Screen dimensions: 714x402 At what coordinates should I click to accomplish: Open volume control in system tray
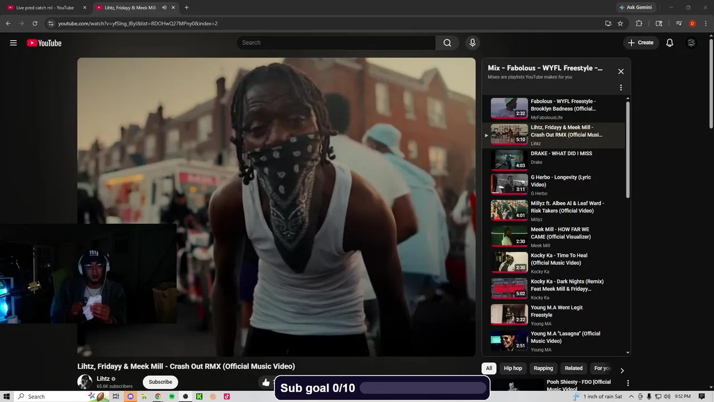pos(667,396)
